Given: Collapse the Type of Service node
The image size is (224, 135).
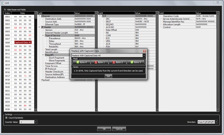Looking at the screenshot, I should (x=43, y=36).
